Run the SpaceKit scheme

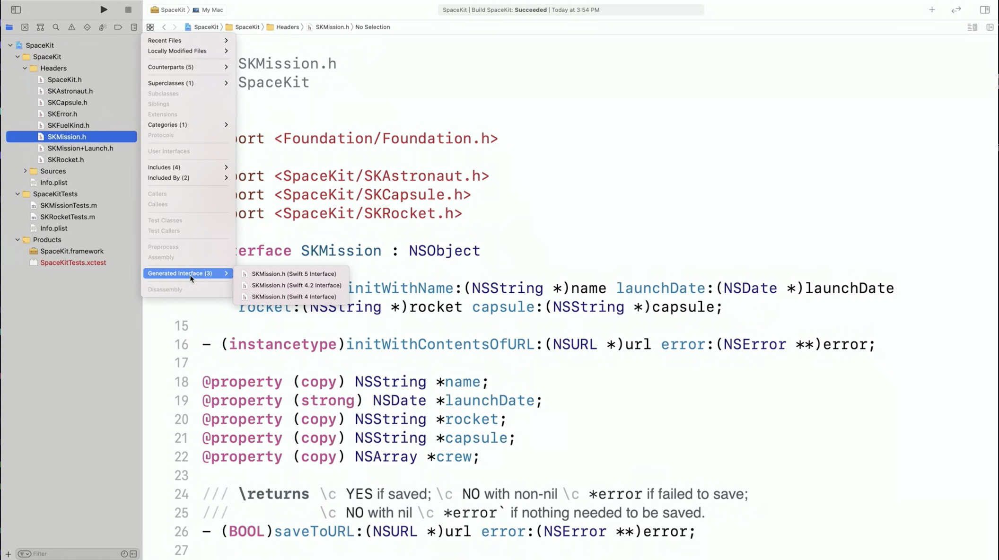[x=104, y=9]
